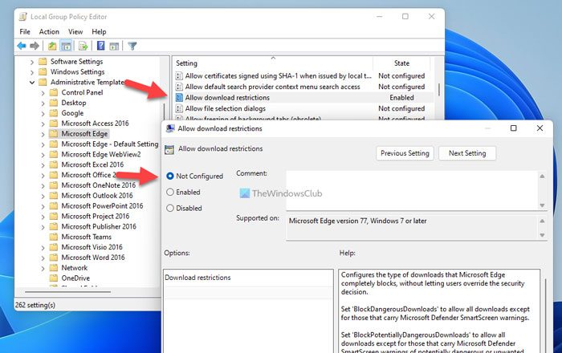Select the Allow file selection dialogs setting
The image size is (562, 353).
point(226,108)
